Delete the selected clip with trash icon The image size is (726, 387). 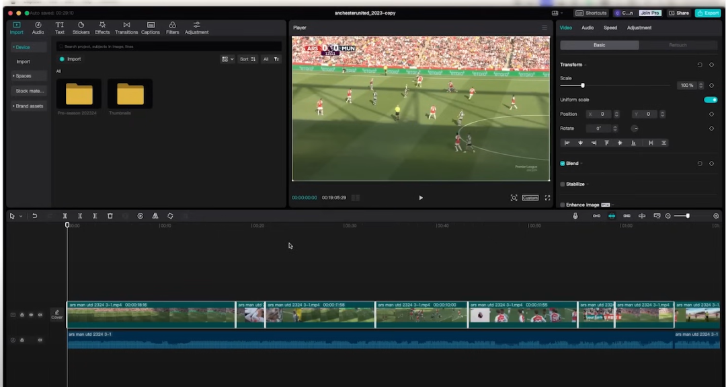pos(110,216)
